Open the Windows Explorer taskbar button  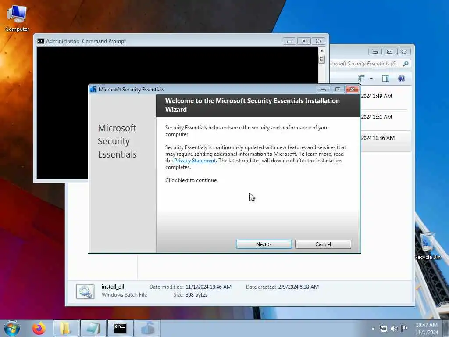coord(66,328)
